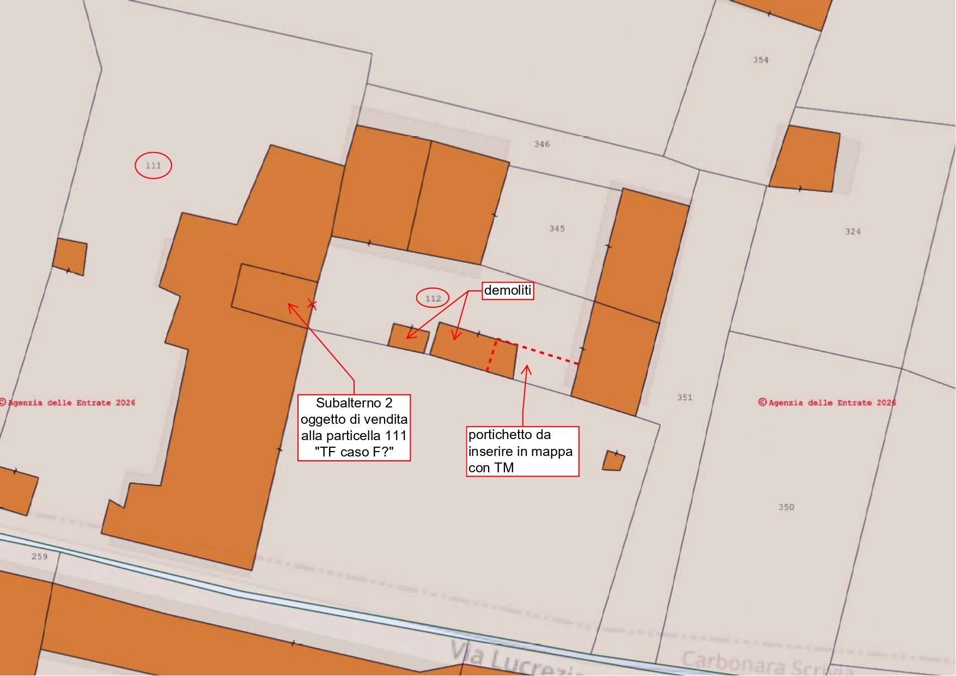
Task: Click parcel number 259
Action: (x=39, y=556)
